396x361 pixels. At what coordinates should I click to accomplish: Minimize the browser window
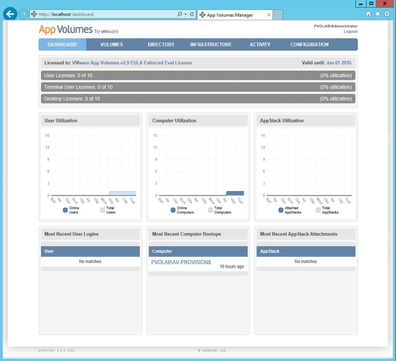(x=361, y=4)
